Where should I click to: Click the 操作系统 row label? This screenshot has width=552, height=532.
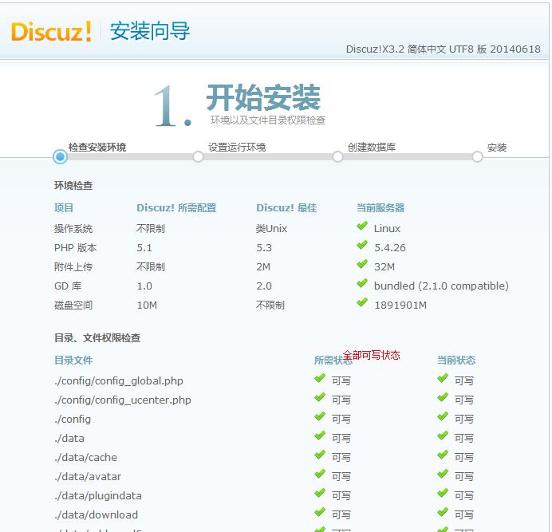(x=73, y=229)
